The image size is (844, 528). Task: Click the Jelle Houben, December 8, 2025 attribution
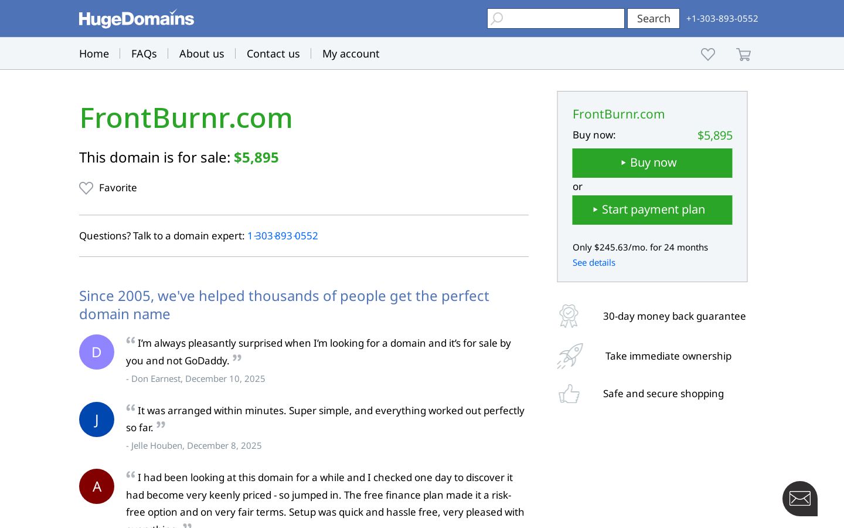[194, 446]
